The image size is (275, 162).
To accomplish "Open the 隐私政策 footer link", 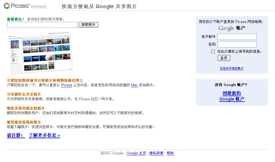I will pyautogui.click(x=156, y=153).
